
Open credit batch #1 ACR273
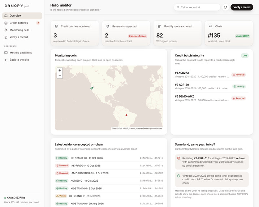tap(212, 75)
